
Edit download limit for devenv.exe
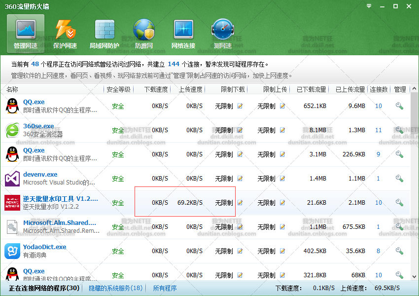[240, 179]
